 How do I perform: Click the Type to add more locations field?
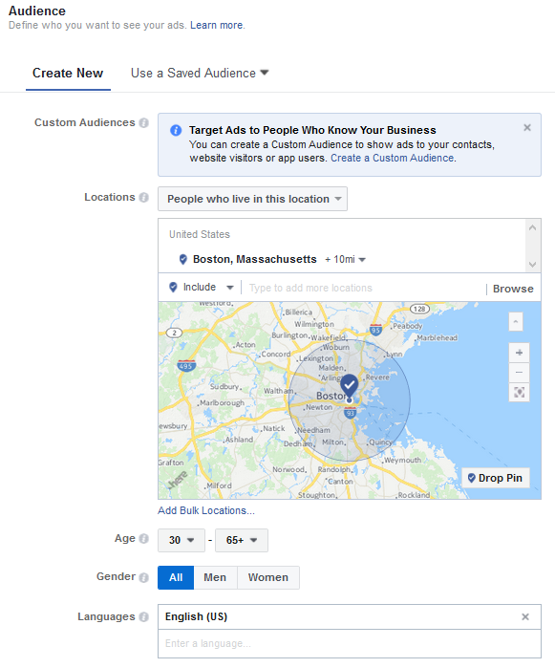pyautogui.click(x=364, y=288)
